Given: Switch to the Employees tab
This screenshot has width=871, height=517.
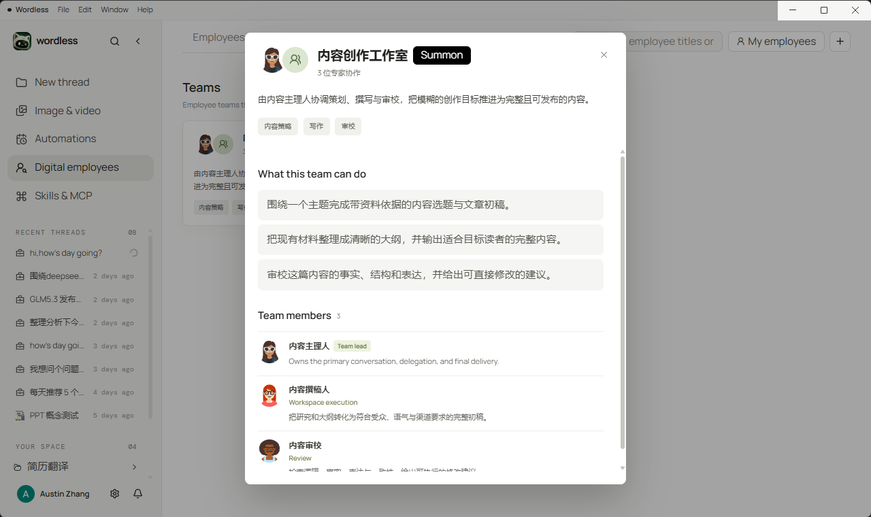Looking at the screenshot, I should [x=218, y=37].
